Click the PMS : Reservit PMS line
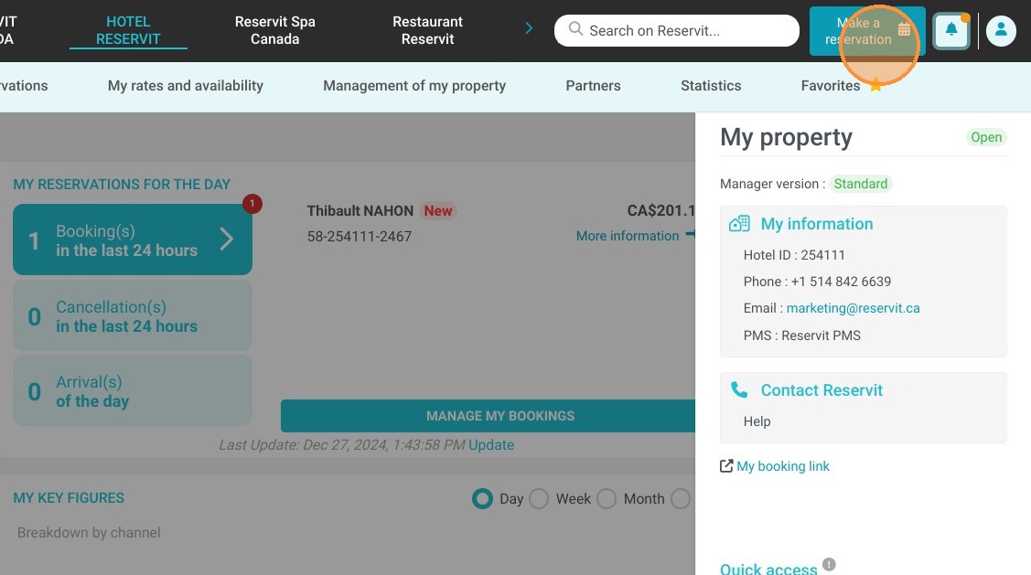1031x575 pixels. point(801,335)
